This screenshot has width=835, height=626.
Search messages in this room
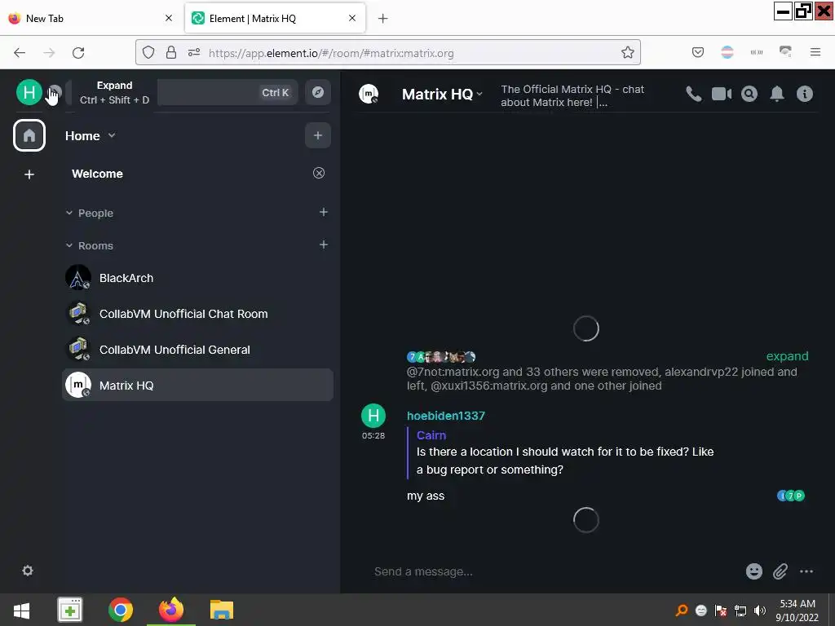click(749, 94)
